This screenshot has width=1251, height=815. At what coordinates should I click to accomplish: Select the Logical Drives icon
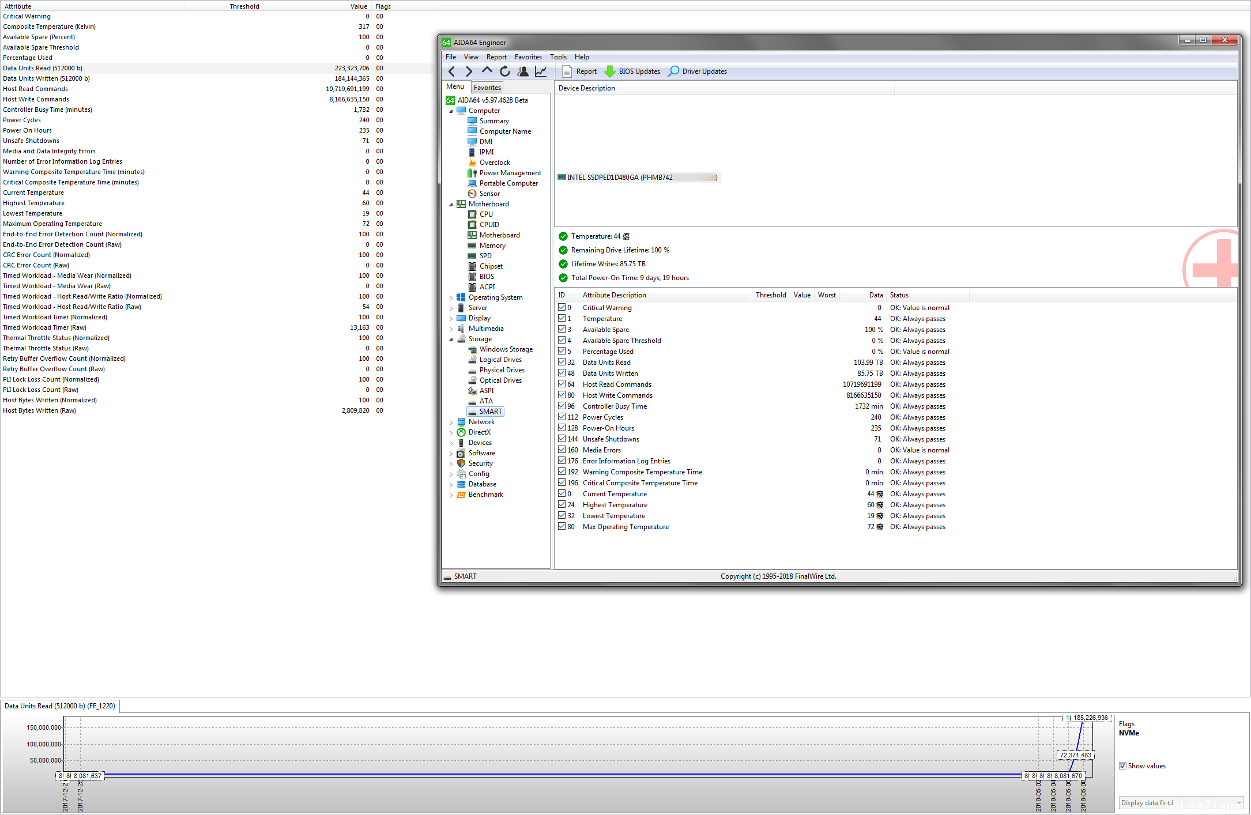coord(472,360)
